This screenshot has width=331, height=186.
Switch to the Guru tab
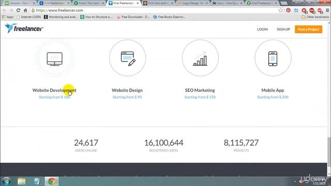point(228,3)
